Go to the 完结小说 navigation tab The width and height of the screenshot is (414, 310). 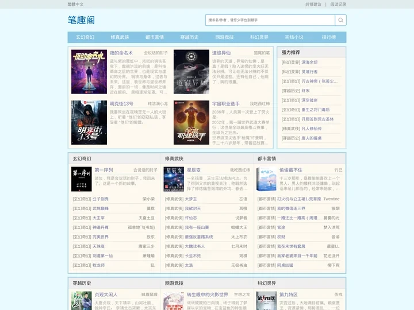click(294, 37)
